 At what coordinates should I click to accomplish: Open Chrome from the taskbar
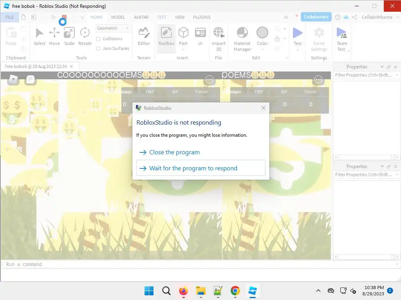[235, 291]
